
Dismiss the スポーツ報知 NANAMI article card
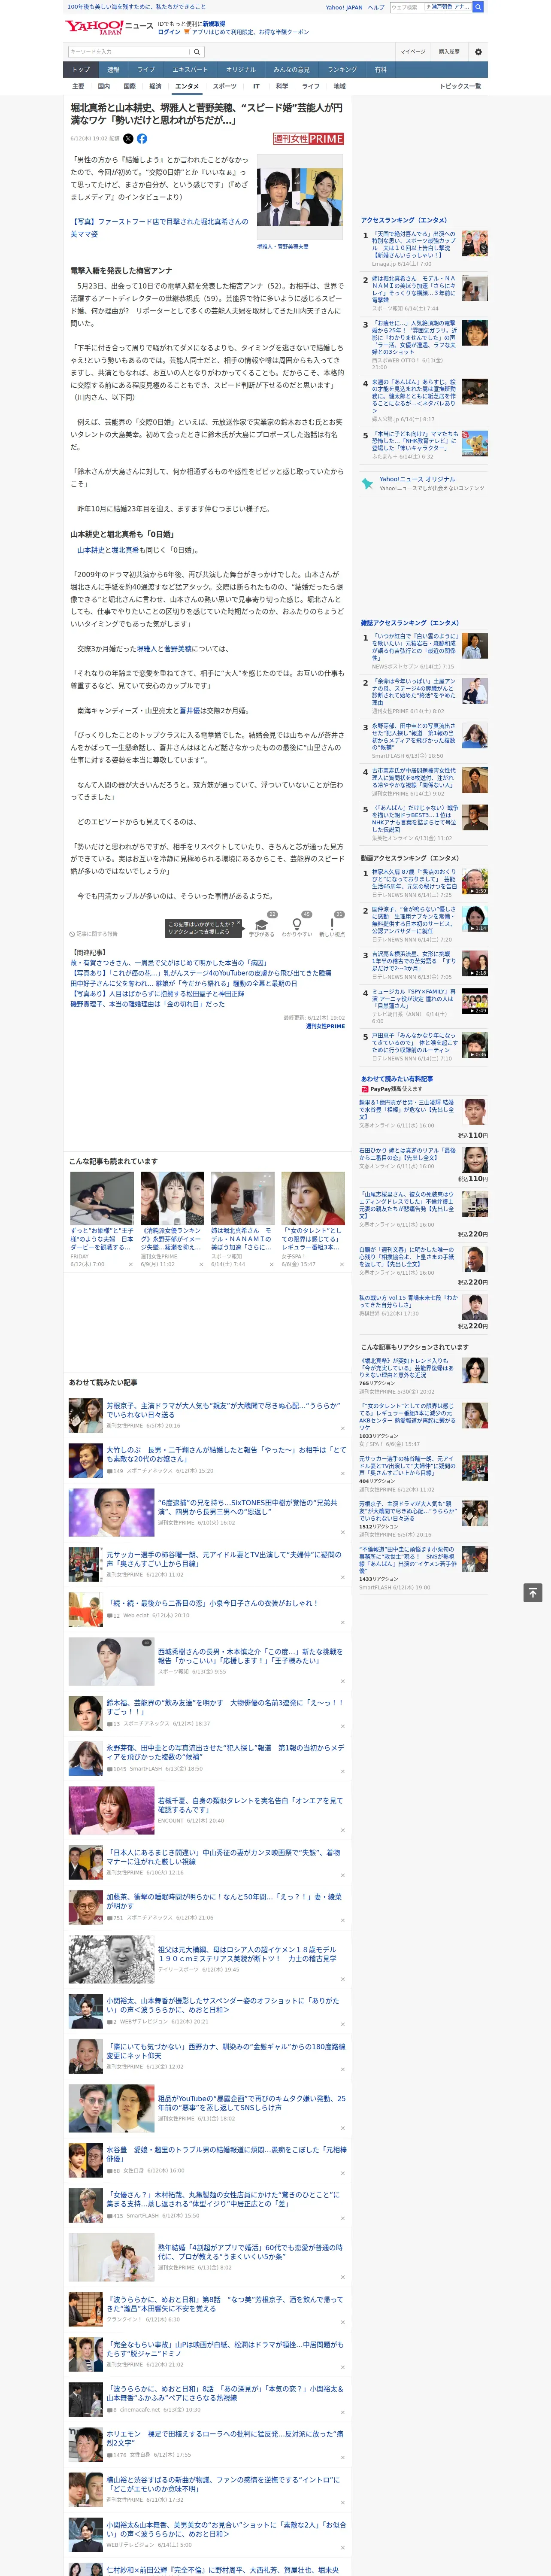click(271, 1265)
